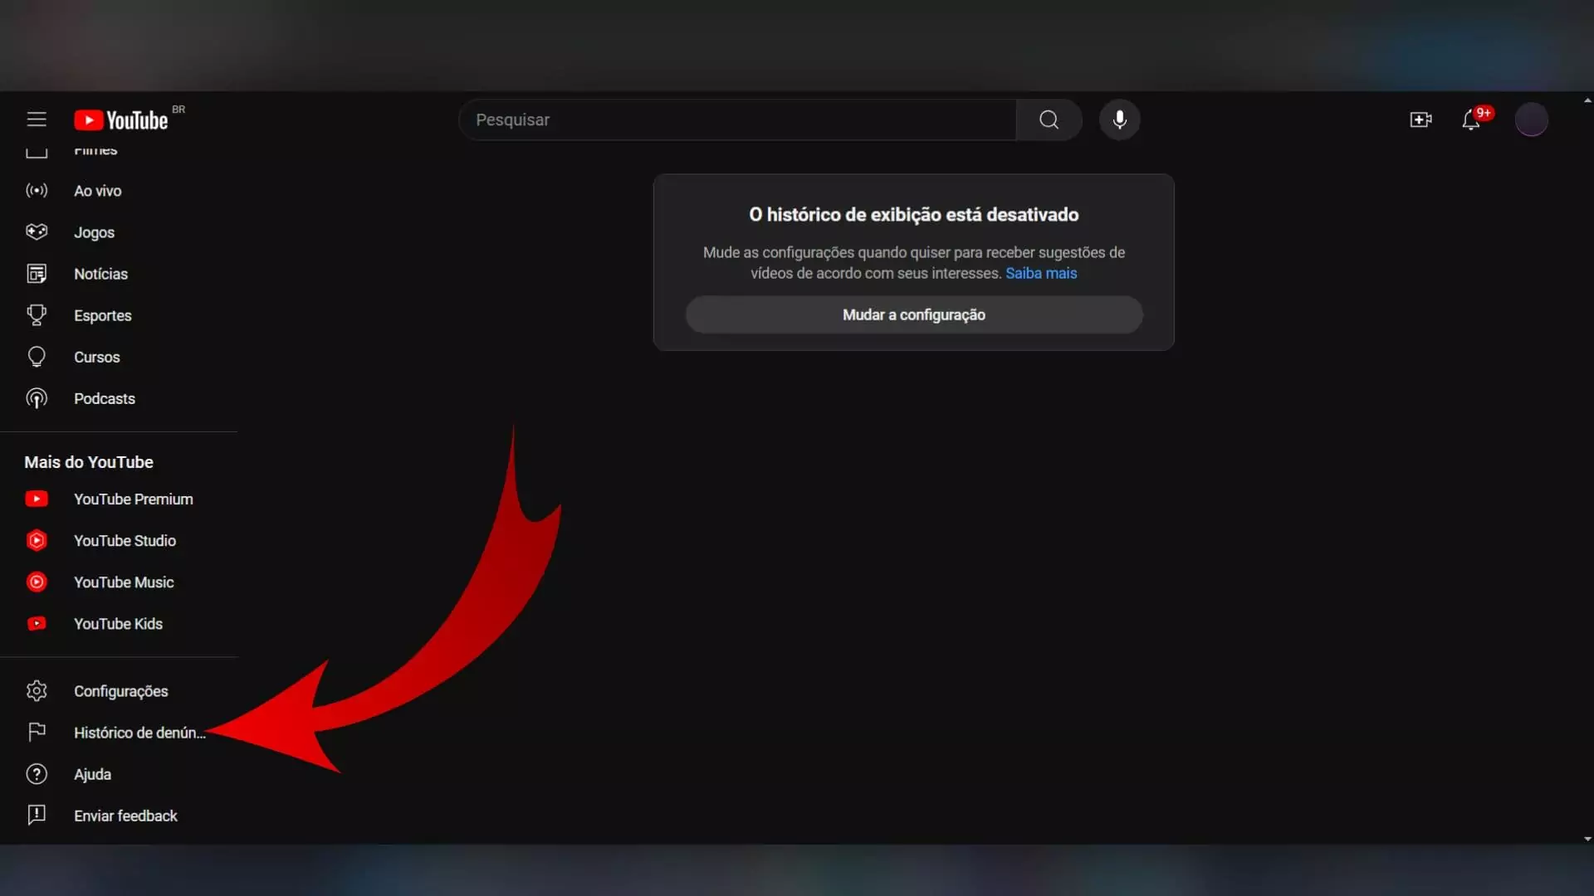Click the Podcasts icon
The image size is (1594, 896).
click(x=37, y=398)
